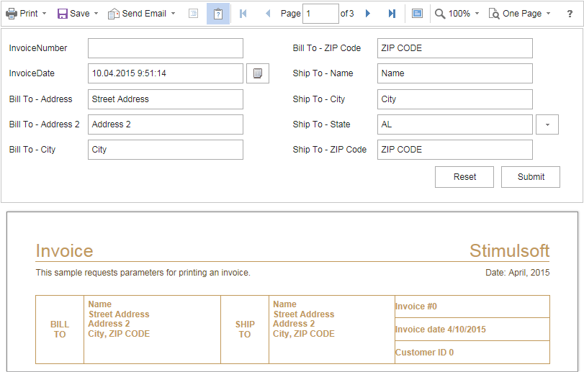Switch to full screen view mode
This screenshot has width=584, height=372.
(x=418, y=14)
